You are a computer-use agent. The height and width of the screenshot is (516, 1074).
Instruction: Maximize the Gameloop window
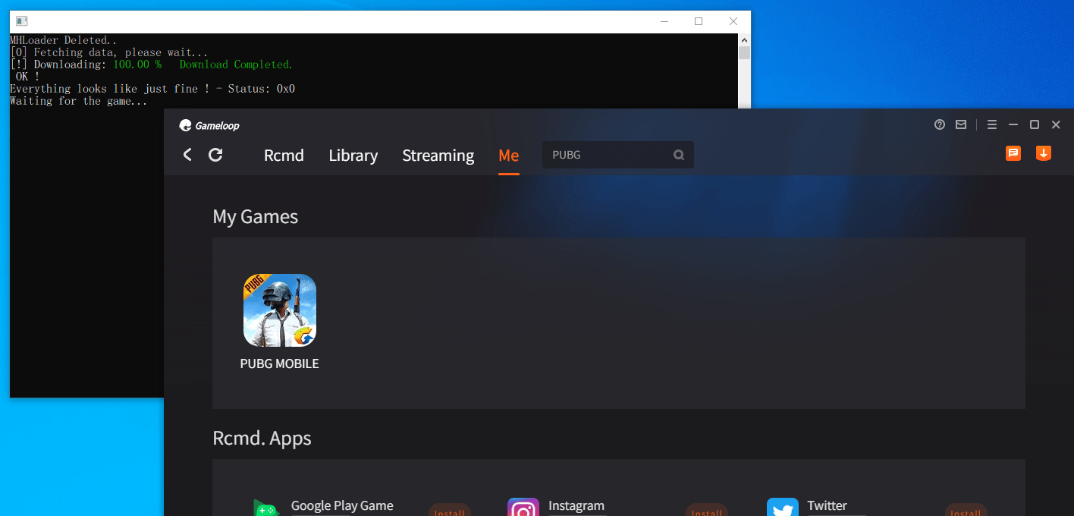pos(1035,124)
